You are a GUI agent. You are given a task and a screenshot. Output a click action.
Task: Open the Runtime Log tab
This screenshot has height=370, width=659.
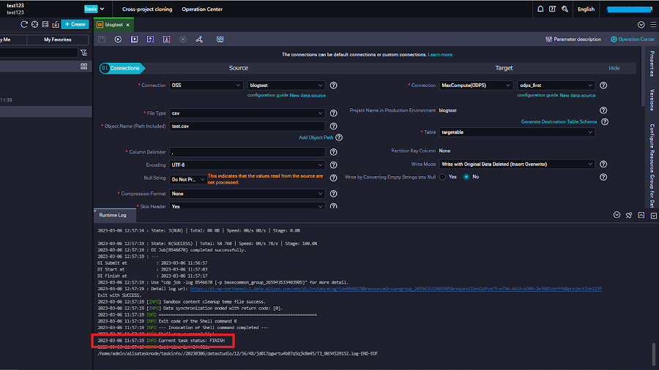pos(113,215)
